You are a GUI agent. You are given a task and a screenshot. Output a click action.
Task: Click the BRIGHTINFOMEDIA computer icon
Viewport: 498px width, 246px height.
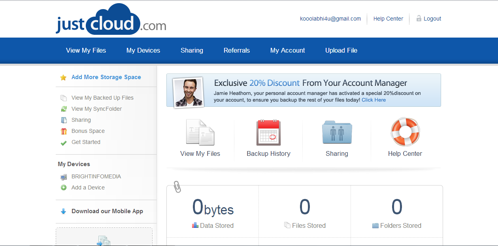click(64, 177)
